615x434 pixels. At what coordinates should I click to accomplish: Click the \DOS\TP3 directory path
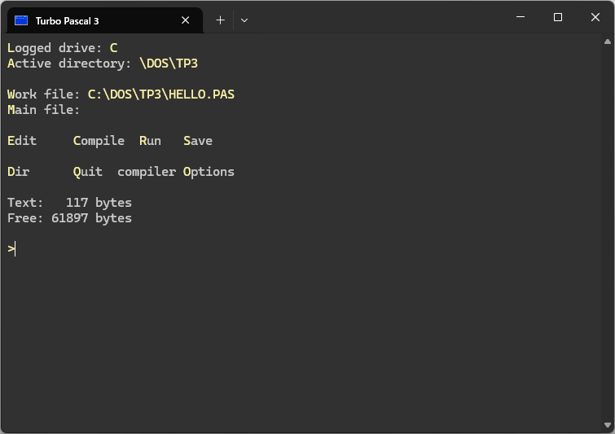coord(169,64)
